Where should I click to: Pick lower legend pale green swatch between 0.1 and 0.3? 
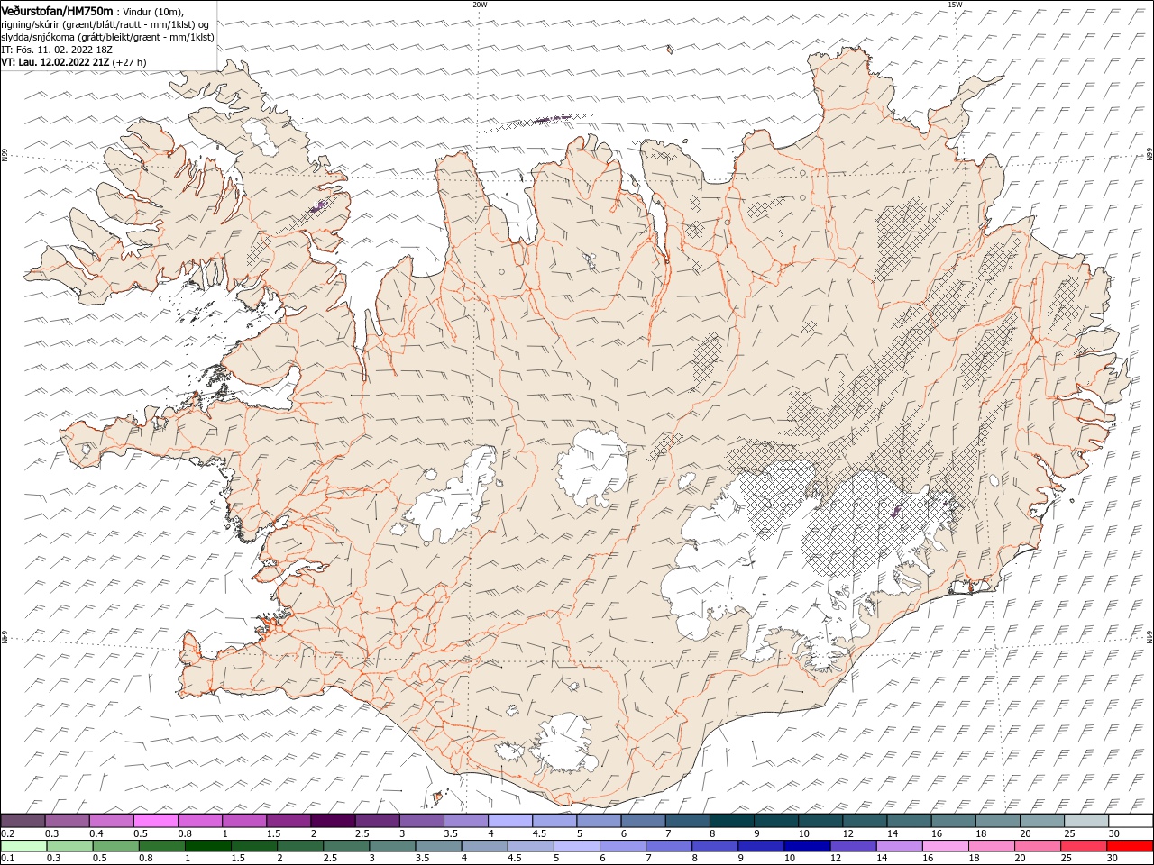pyautogui.click(x=23, y=846)
